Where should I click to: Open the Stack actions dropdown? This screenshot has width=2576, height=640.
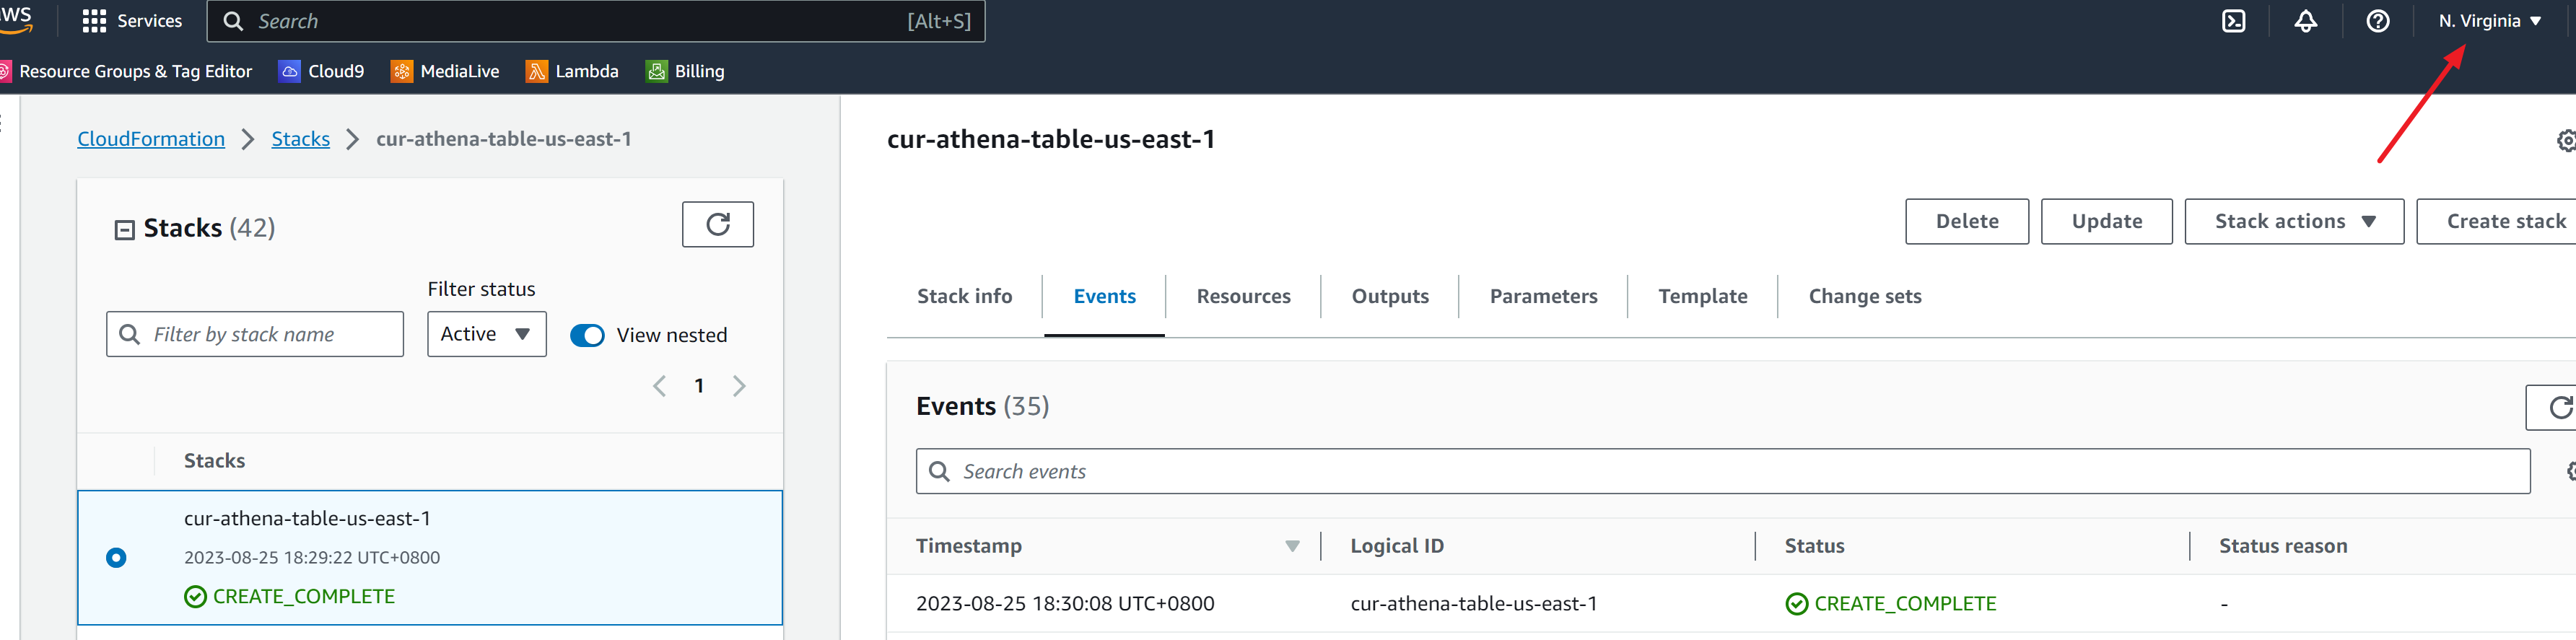point(2294,221)
